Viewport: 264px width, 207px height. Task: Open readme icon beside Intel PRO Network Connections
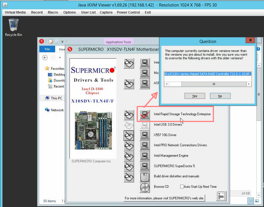129,146
